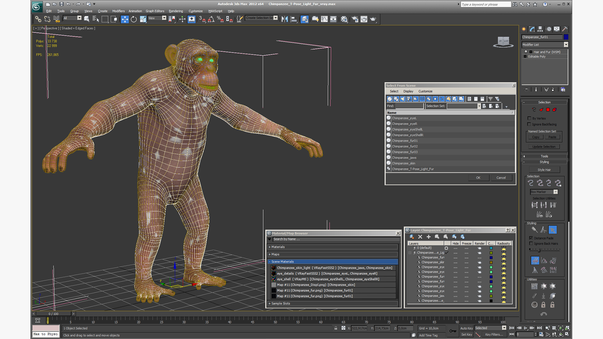Click the Update Selection button
The image size is (603, 339).
pos(544,147)
